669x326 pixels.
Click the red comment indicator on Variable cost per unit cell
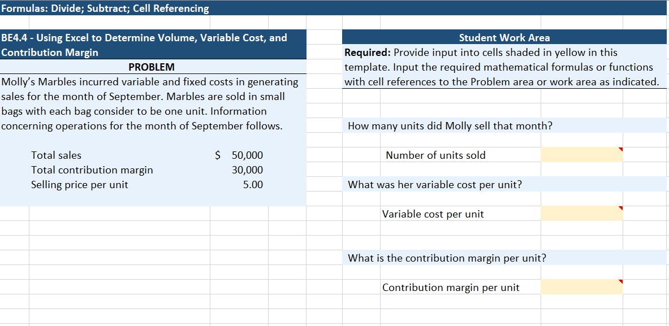click(x=620, y=207)
